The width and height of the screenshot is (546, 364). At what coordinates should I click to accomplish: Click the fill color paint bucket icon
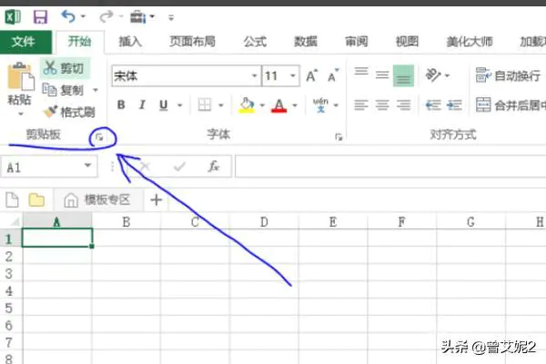tap(247, 105)
